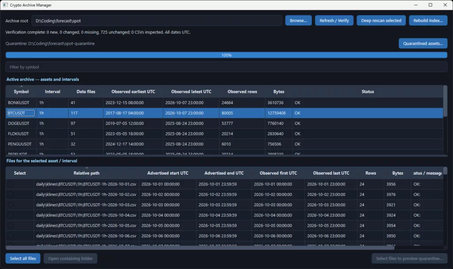This screenshot has width=453, height=269.
Task: Select the DOGEUSDT asset row
Action: pyautogui.click(x=224, y=123)
